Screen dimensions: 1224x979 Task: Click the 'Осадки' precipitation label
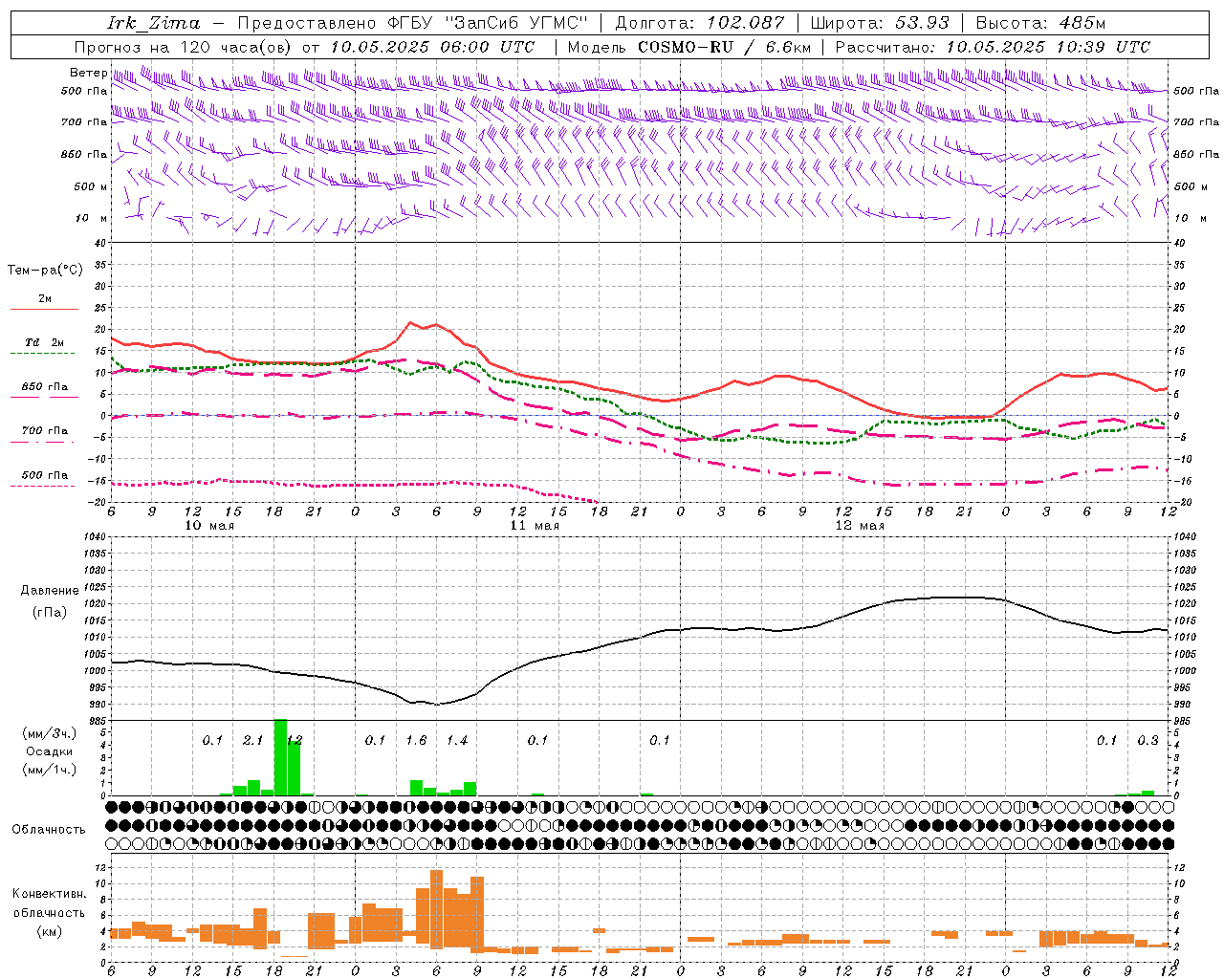pos(48,751)
